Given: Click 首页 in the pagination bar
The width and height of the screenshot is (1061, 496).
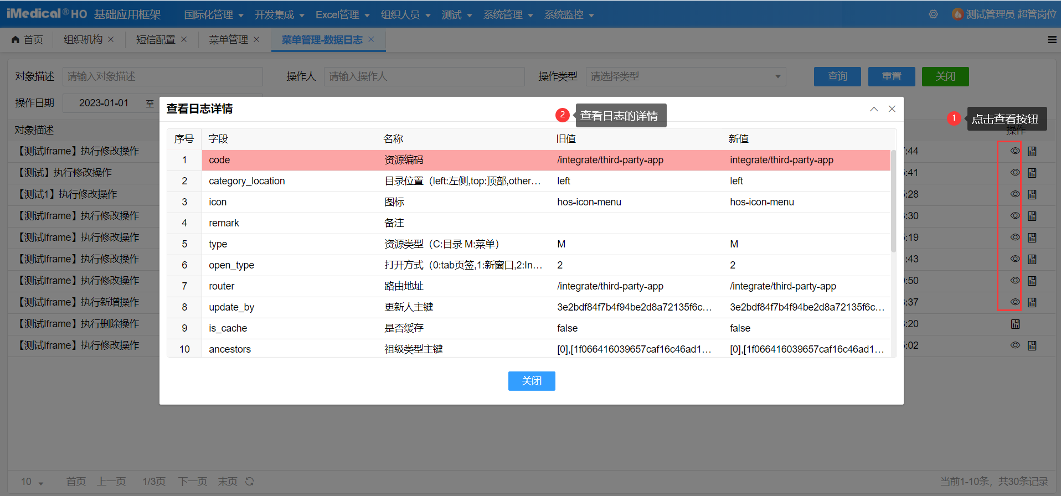Looking at the screenshot, I should [76, 482].
